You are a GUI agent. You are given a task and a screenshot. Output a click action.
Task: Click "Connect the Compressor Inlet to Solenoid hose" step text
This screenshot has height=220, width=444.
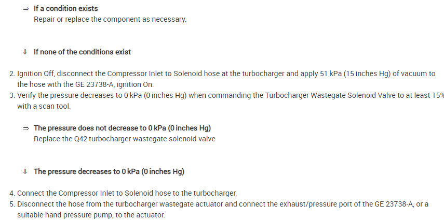click(127, 193)
